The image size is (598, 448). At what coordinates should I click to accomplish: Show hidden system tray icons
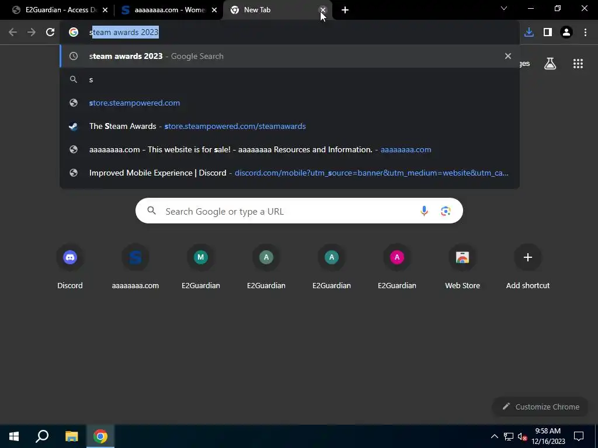pyautogui.click(x=494, y=436)
